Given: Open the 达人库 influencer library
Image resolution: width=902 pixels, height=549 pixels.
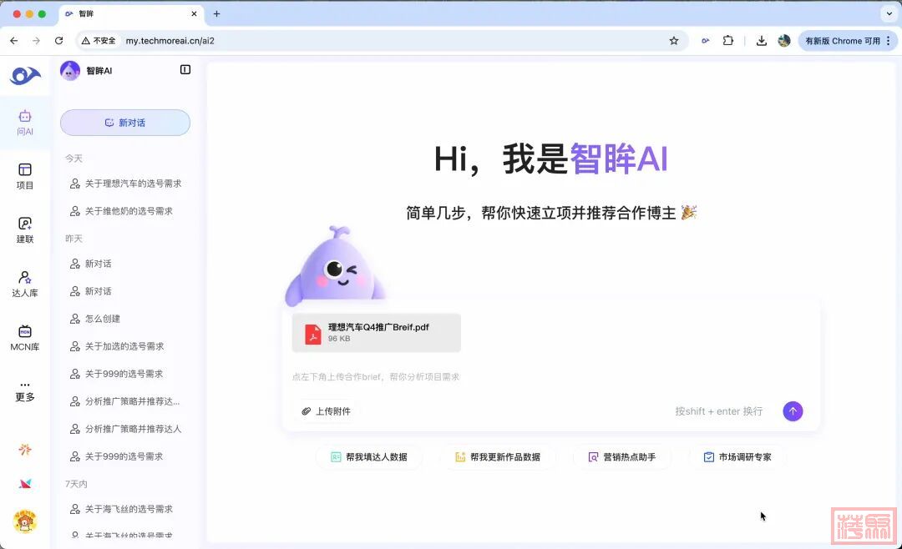Looking at the screenshot, I should point(25,284).
